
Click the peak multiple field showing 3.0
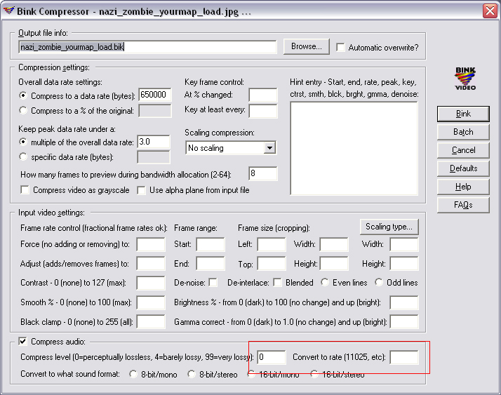[154, 142]
